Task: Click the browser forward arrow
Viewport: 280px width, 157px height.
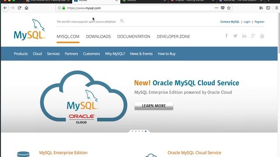Action: point(12,8)
